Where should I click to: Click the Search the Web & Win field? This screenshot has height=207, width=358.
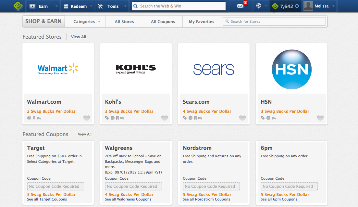tap(179, 6)
